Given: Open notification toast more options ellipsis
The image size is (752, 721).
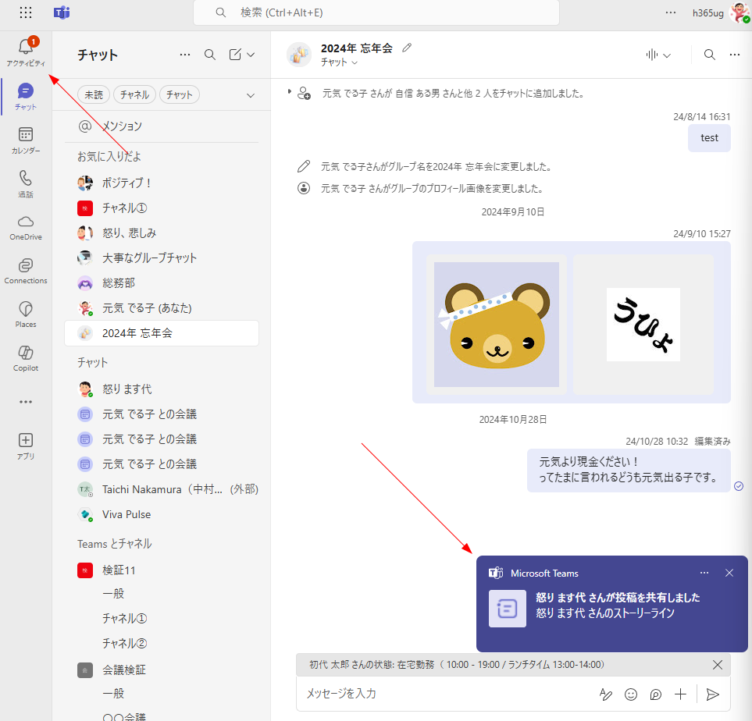Looking at the screenshot, I should 704,573.
